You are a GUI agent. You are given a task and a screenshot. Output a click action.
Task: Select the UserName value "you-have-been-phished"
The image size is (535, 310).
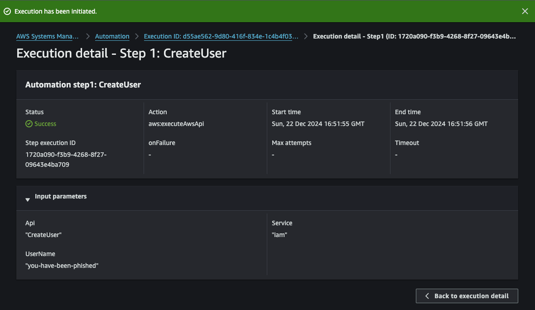[62, 266]
